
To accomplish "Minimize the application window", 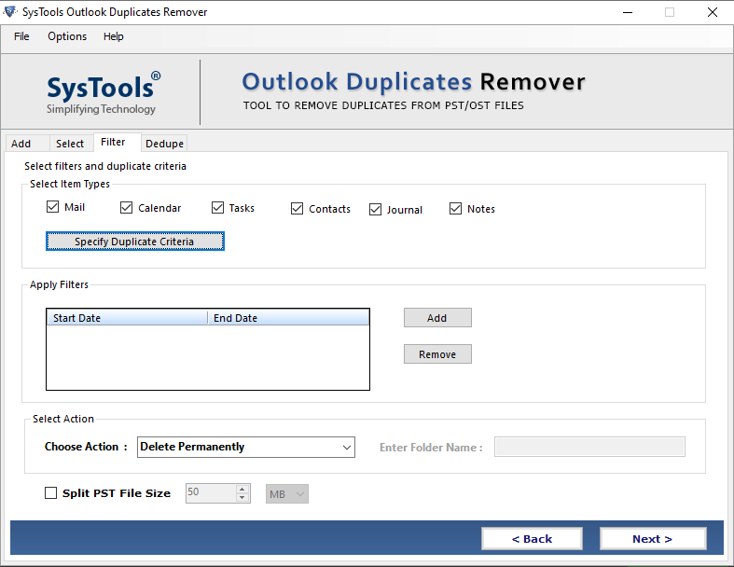I will (628, 12).
